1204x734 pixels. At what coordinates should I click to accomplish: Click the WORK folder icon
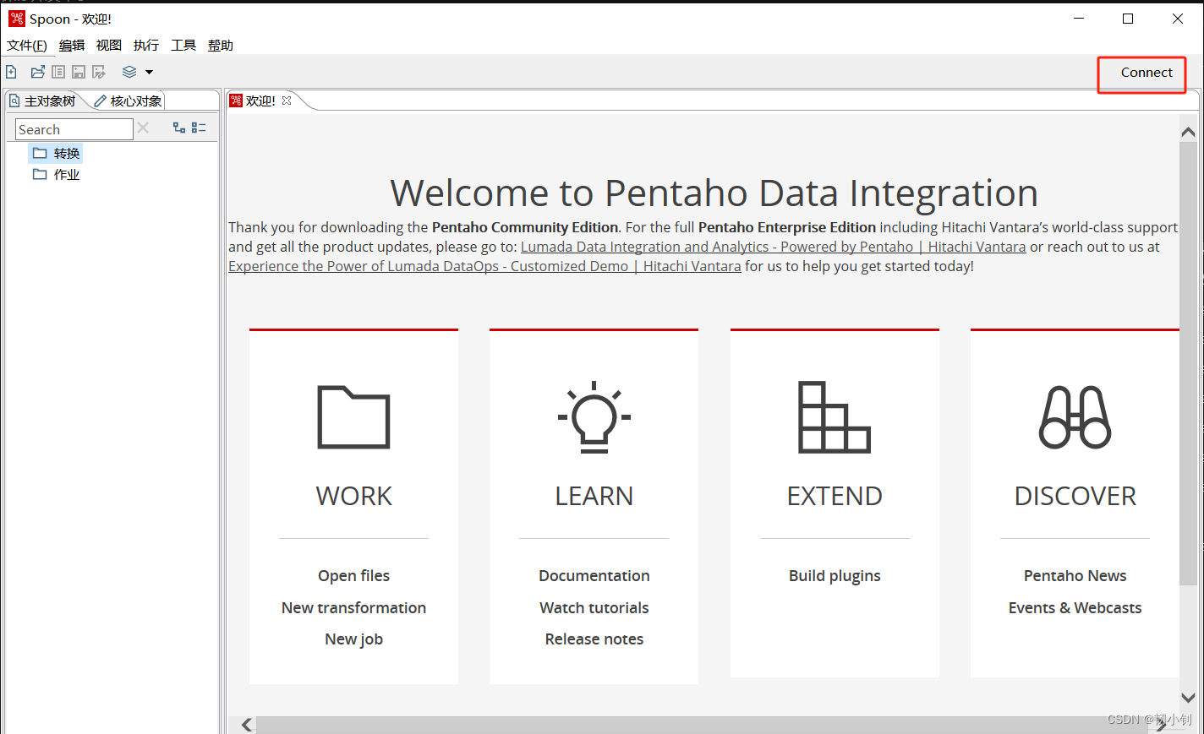pos(353,416)
